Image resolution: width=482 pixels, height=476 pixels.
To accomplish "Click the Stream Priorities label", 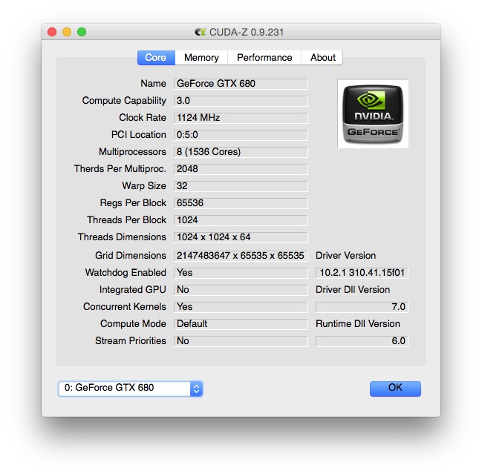I will tap(130, 341).
